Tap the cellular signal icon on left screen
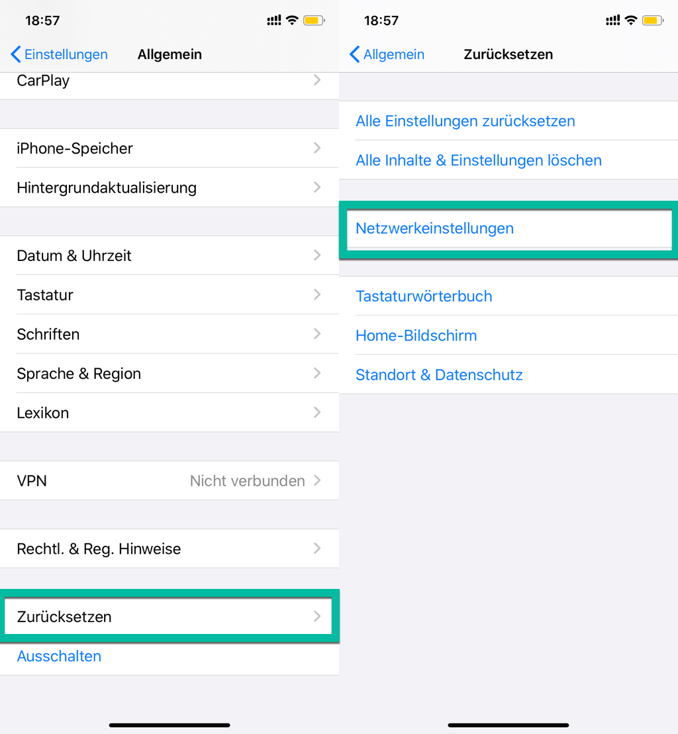Screen dimensions: 678x734 pyautogui.click(x=273, y=20)
